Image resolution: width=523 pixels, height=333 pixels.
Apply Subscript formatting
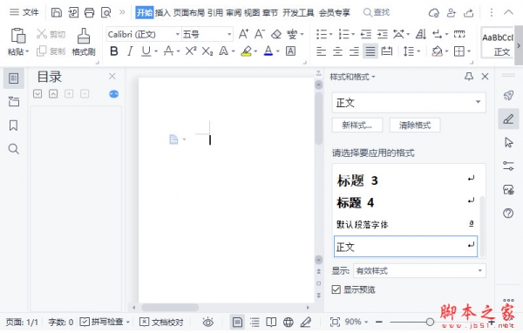[207, 51]
